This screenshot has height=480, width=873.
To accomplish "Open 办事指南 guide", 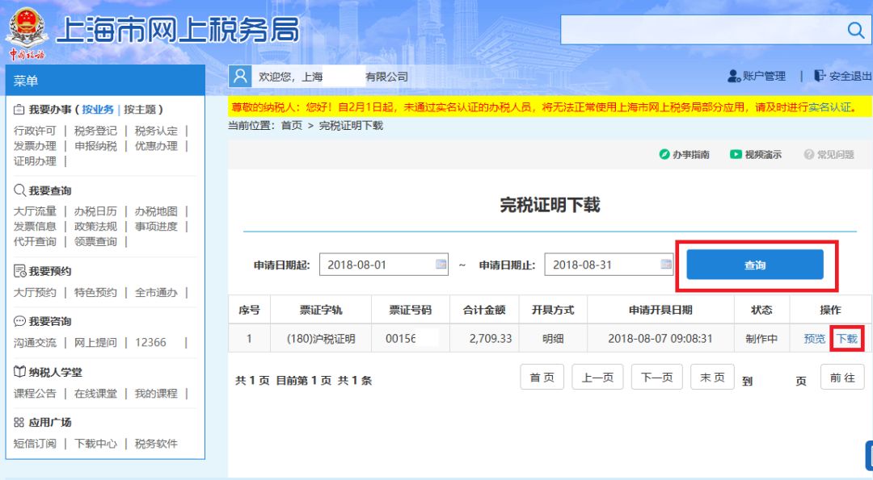I will coord(685,154).
